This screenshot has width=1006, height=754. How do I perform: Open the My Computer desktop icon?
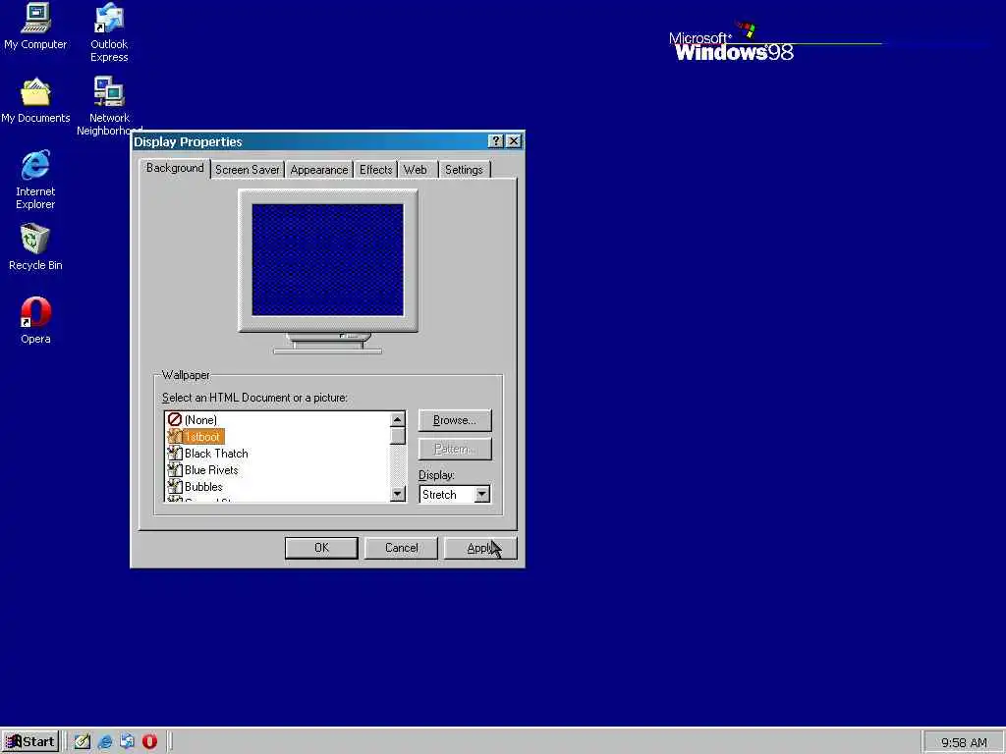pos(35,27)
